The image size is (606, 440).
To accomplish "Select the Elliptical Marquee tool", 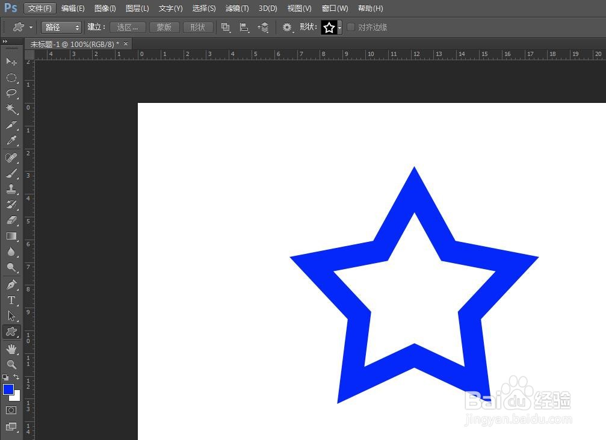I will (11, 78).
